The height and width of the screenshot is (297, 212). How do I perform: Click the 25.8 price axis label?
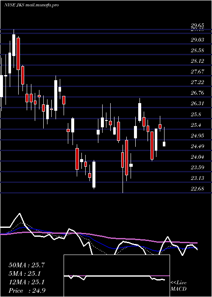click(x=196, y=115)
